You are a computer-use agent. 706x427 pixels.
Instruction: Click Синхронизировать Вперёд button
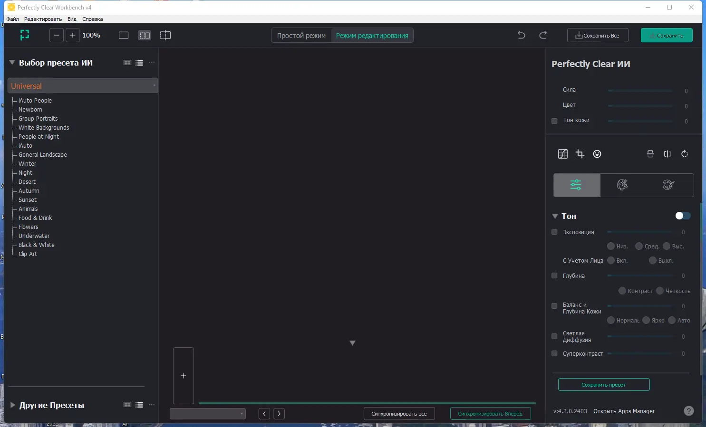pos(490,414)
